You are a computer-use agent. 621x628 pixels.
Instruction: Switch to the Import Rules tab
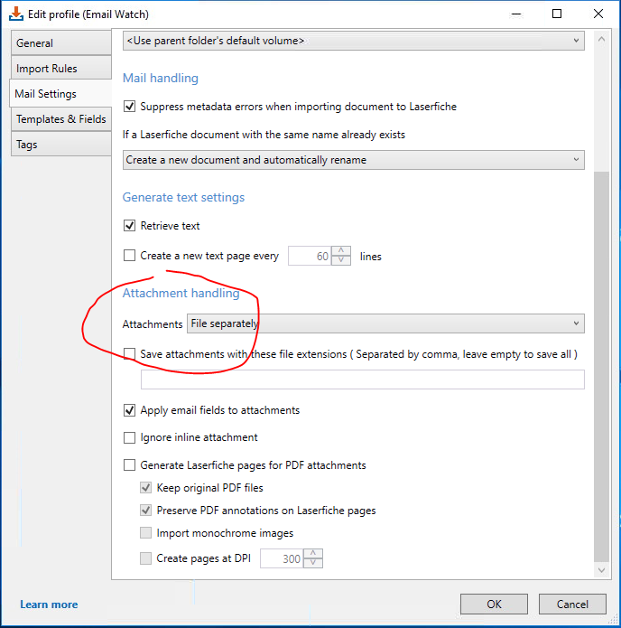60,68
